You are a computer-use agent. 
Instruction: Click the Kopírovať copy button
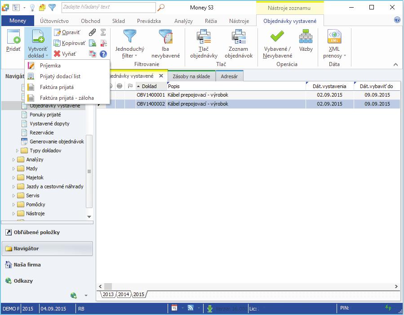pos(70,43)
